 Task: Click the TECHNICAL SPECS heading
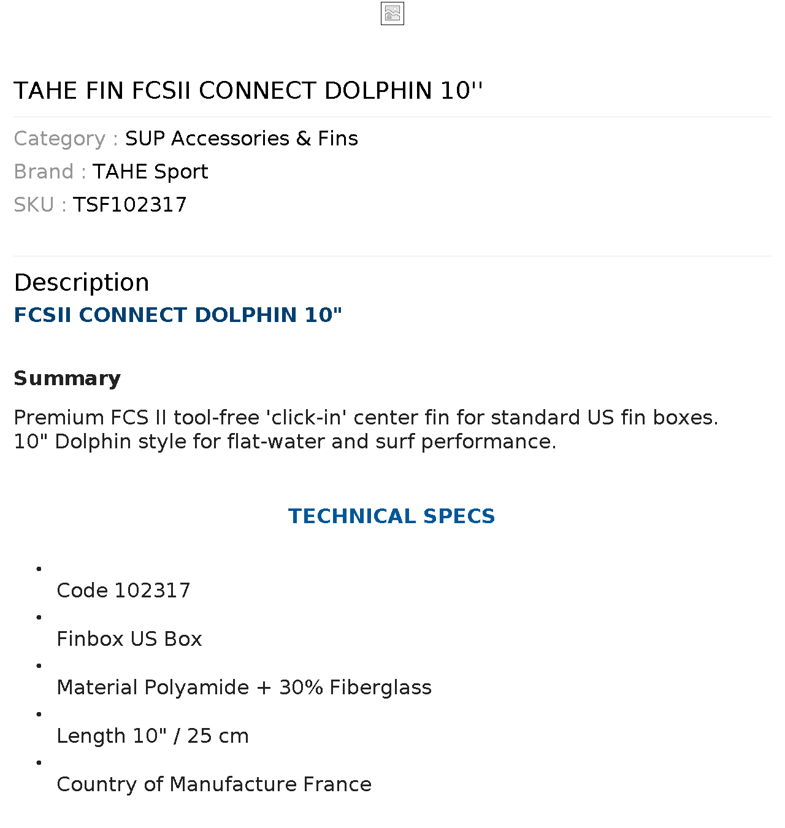392,516
